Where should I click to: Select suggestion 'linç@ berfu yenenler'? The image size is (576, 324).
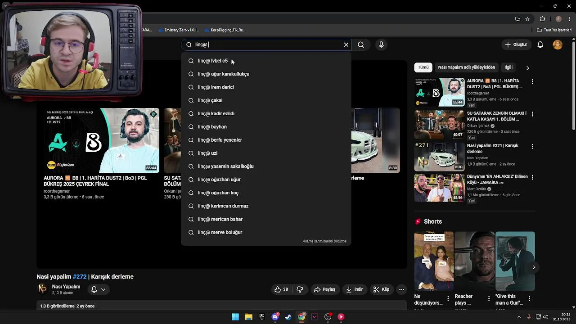266,140
